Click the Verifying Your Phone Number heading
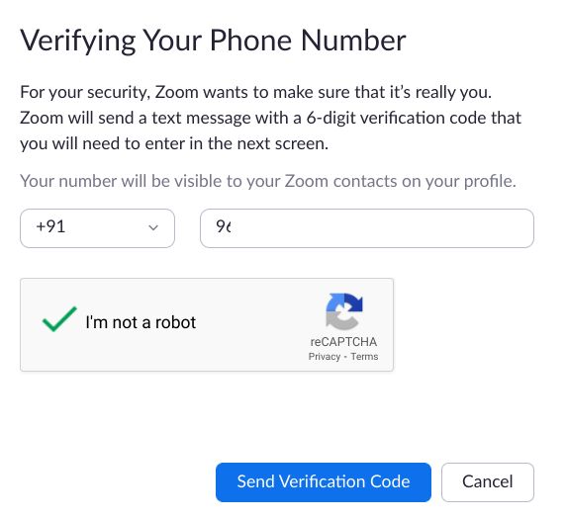Screen dimensions: 566x519 [213, 41]
